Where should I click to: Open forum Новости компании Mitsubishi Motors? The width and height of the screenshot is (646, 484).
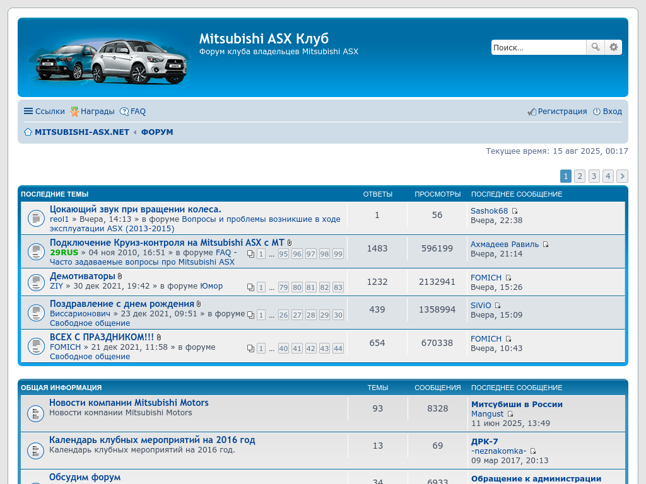129,403
